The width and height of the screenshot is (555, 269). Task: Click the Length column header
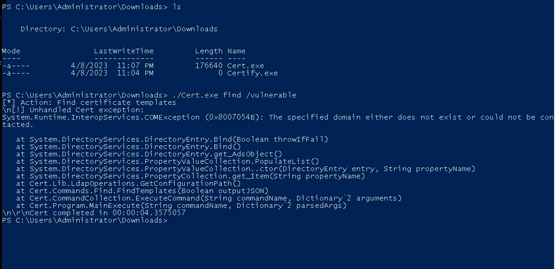pos(209,51)
